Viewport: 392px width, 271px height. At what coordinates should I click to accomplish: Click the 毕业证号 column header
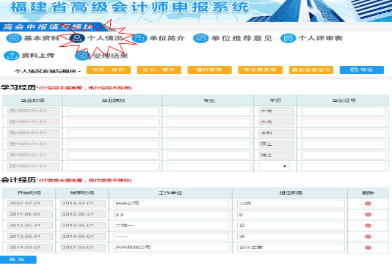pyautogui.click(x=344, y=100)
